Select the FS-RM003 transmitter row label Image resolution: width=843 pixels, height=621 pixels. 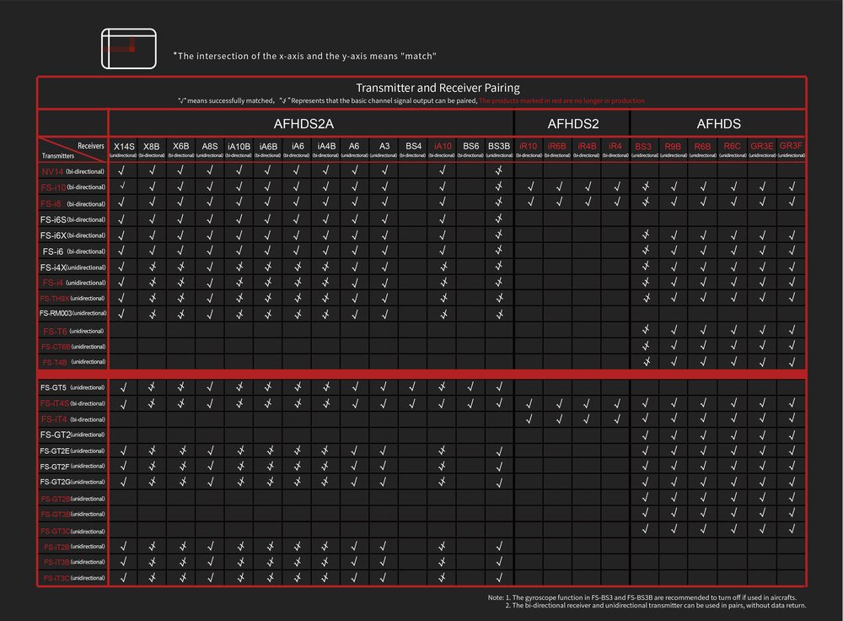coord(72,313)
